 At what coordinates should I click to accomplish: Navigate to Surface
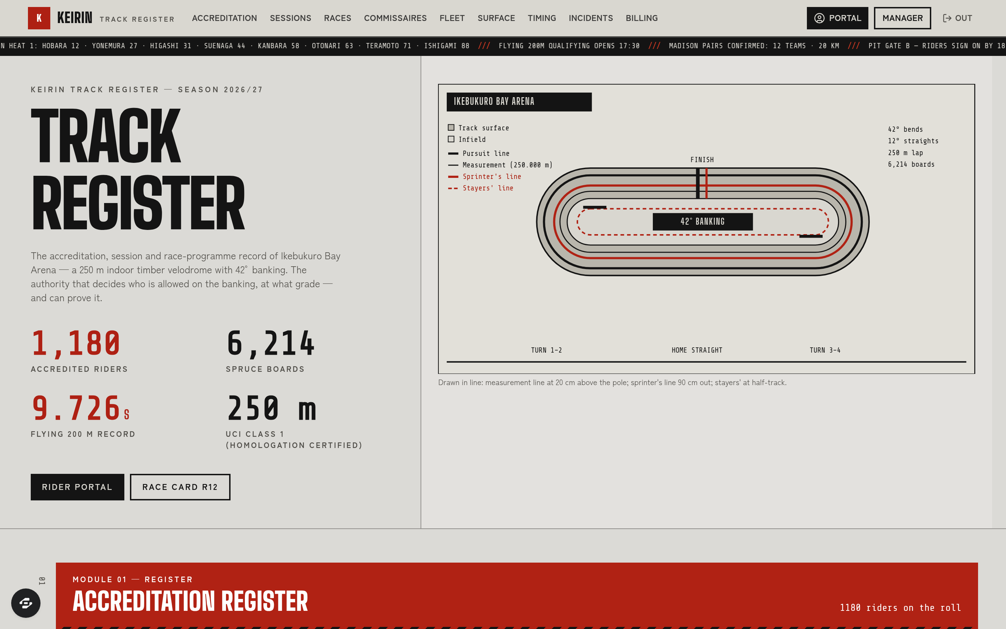point(496,18)
